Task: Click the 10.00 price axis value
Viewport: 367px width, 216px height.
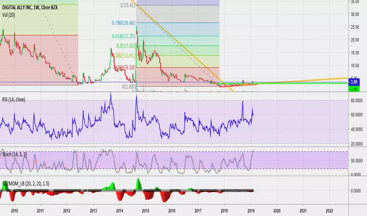Action: pos(355,66)
